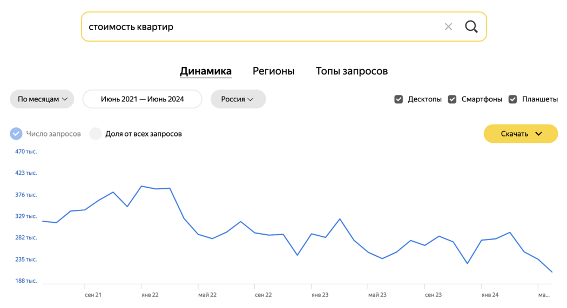Viewport: 567px width, 308px height.
Task: Select the Динамика tab
Action: click(206, 71)
